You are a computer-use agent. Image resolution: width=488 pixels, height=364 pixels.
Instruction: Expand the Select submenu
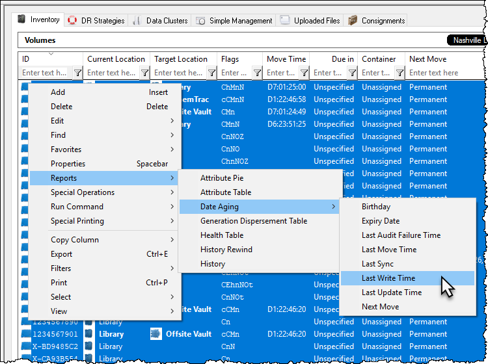tap(105, 297)
